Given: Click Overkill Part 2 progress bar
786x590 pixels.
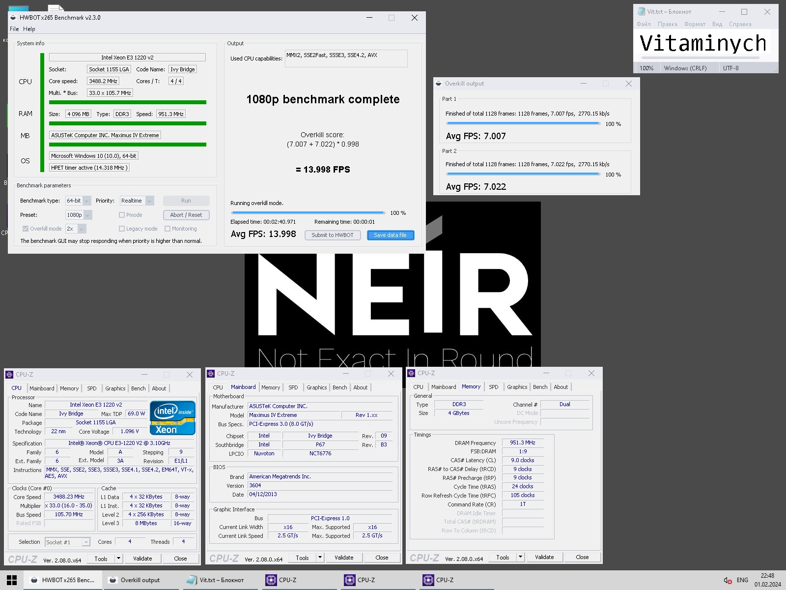Looking at the screenshot, I should (x=523, y=174).
